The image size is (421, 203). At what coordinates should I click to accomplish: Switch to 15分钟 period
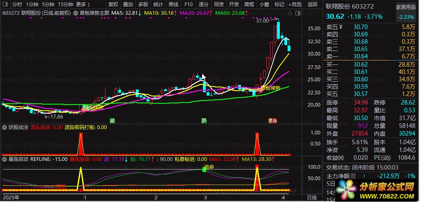(65, 4)
